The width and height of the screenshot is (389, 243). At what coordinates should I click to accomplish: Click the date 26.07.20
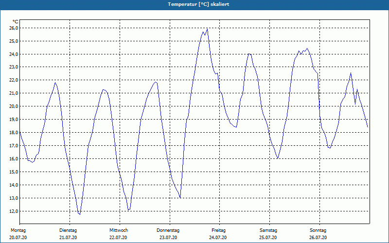point(318,238)
